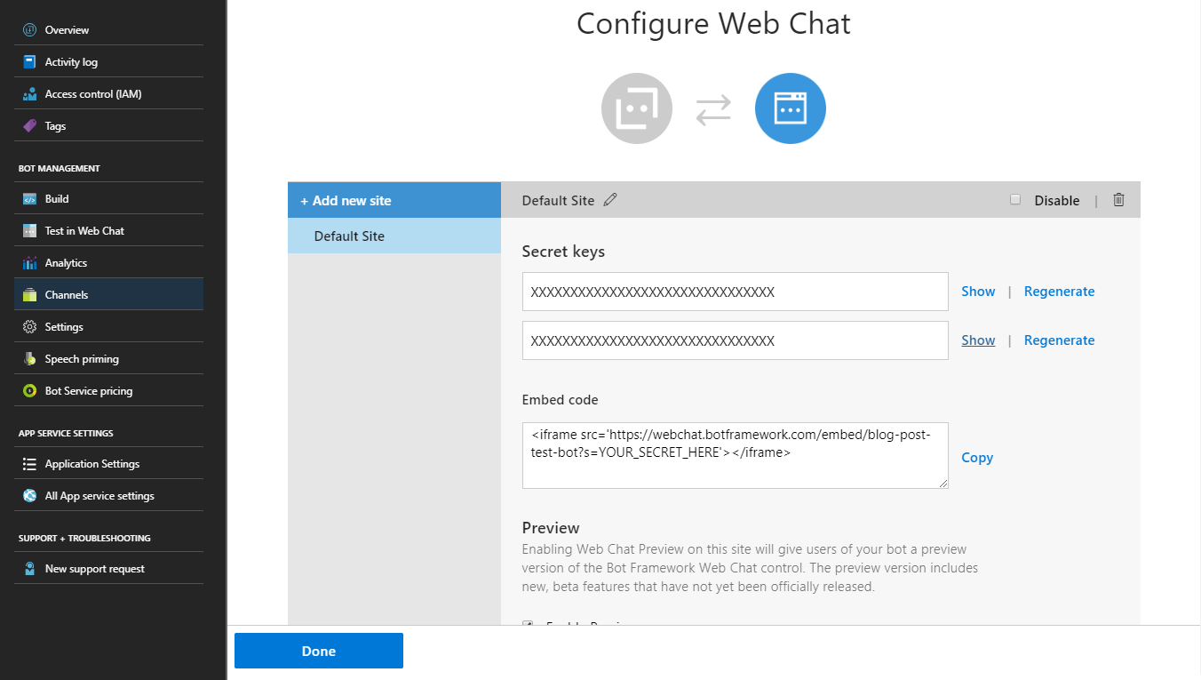1201x680 pixels.
Task: Open New support request entry
Action: point(108,568)
